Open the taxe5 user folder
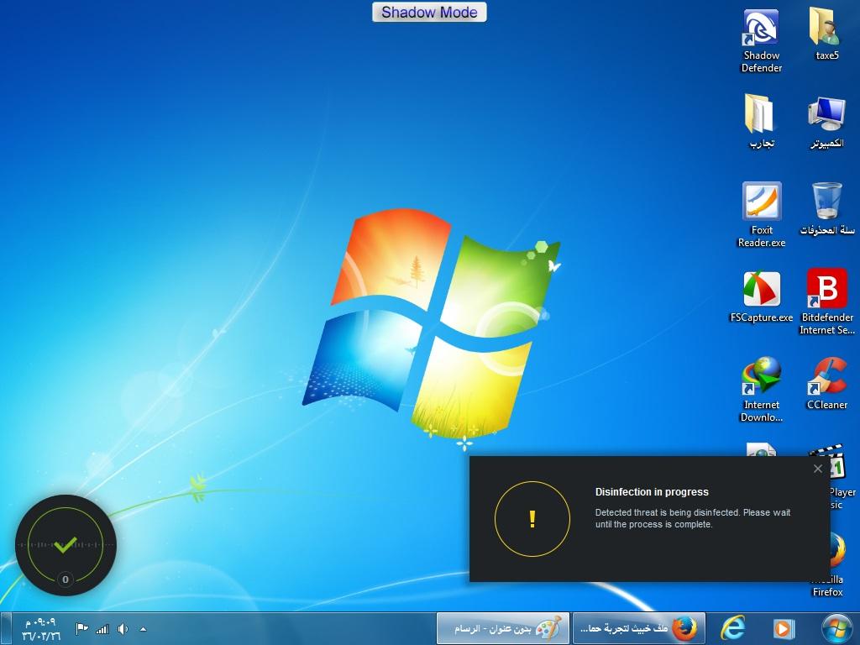 click(826, 34)
